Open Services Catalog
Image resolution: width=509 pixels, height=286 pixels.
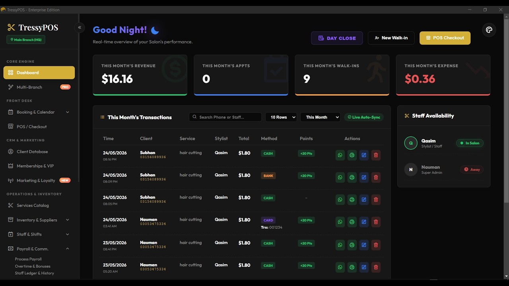click(x=39, y=205)
